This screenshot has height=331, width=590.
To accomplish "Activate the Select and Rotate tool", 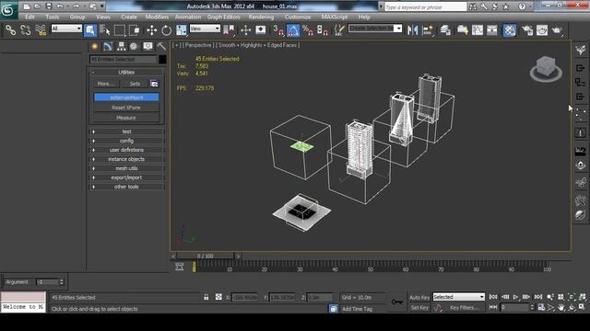I will tap(166, 30).
